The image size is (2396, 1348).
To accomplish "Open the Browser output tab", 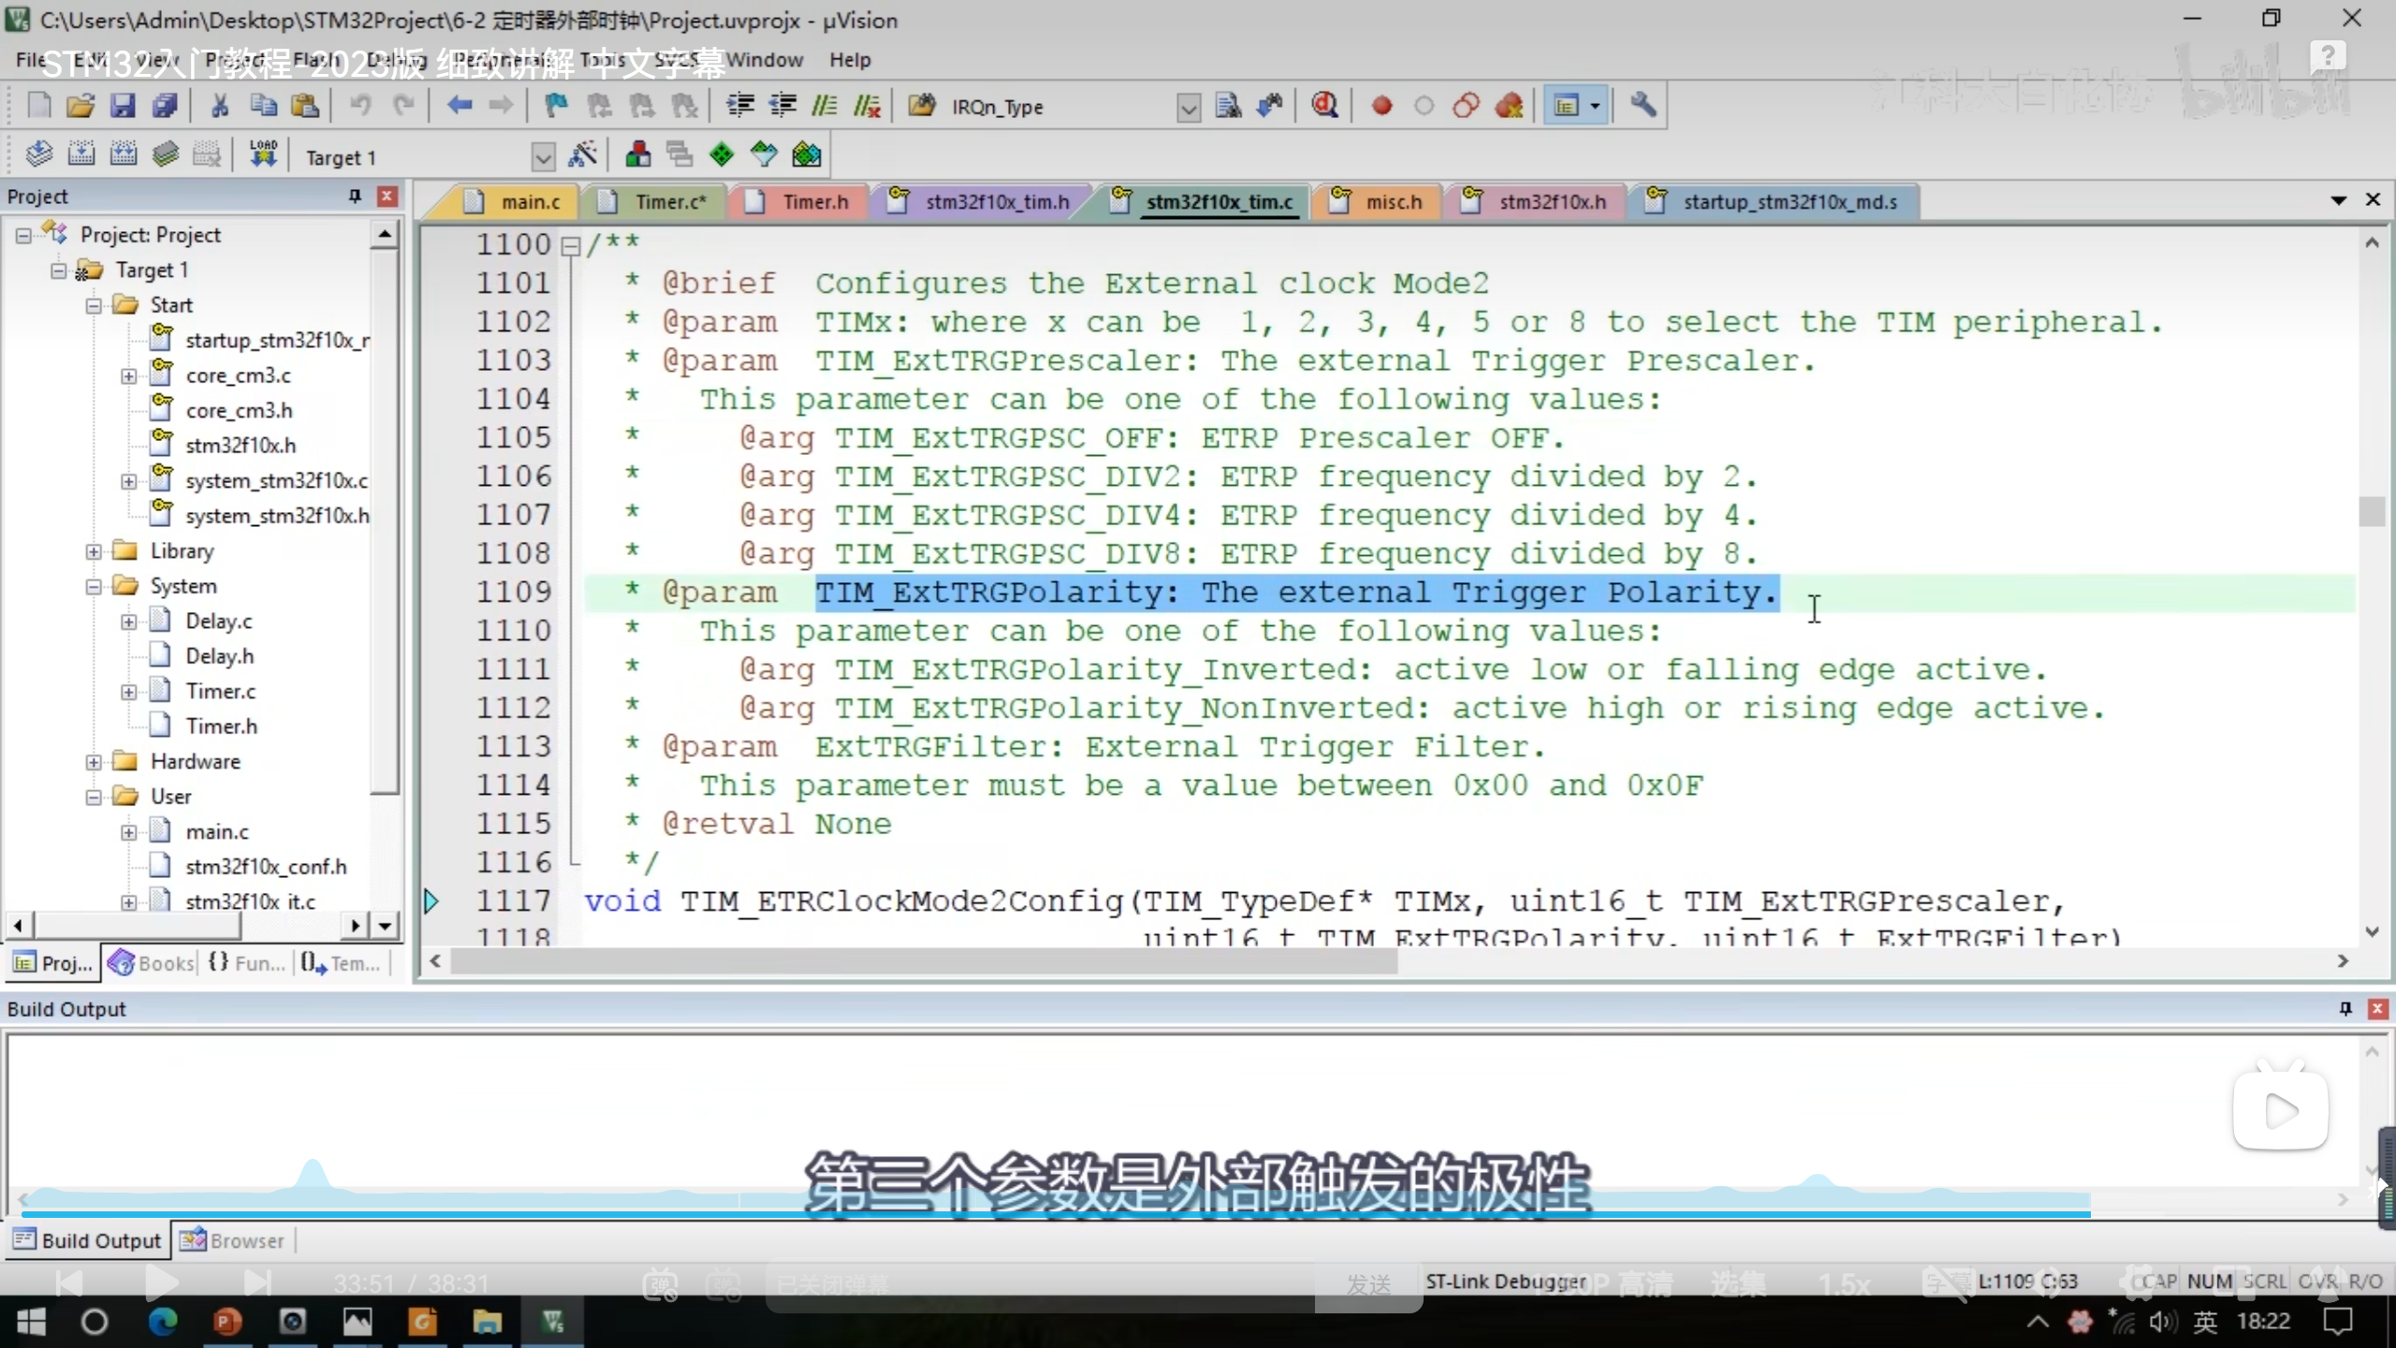I will (232, 1240).
